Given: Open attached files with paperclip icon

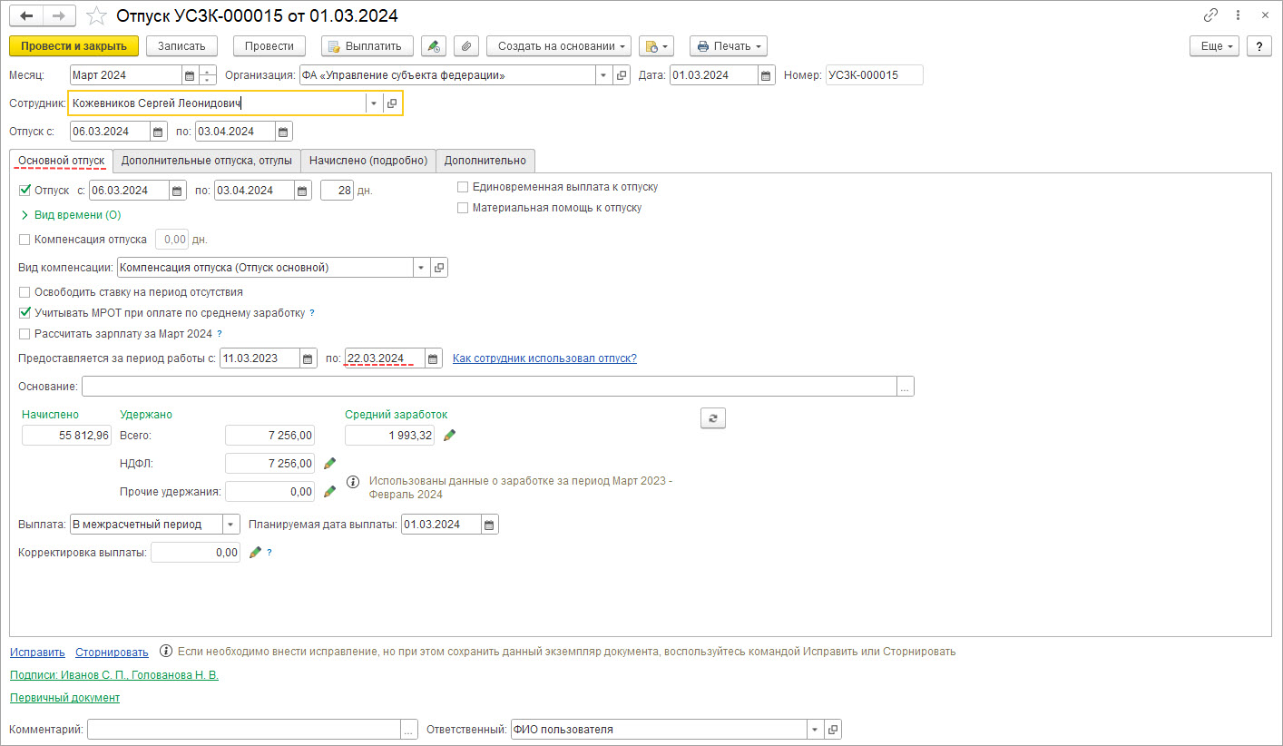Looking at the screenshot, I should pyautogui.click(x=465, y=46).
